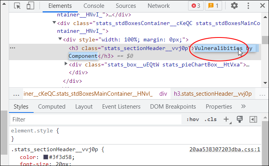Click the DOM tree scrollbar thumb
The height and width of the screenshot is (166, 269).
pyautogui.click(x=265, y=40)
